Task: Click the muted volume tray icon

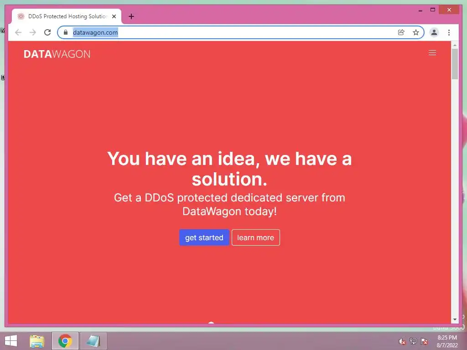Action: click(402, 341)
